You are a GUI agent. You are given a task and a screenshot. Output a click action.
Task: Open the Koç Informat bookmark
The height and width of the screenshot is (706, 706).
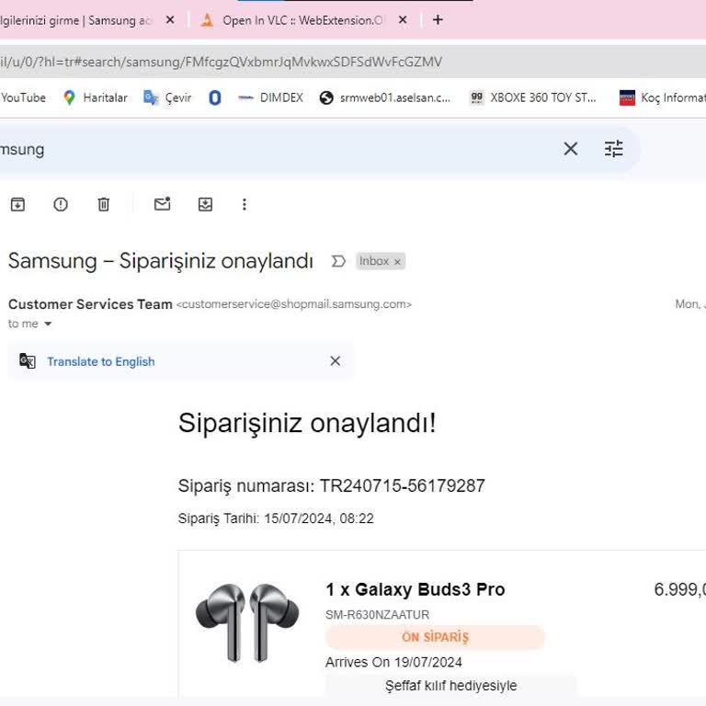pos(662,97)
